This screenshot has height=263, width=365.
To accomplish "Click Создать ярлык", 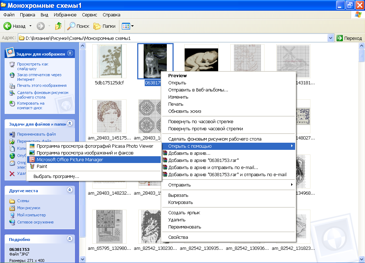I will [x=228, y=213].
